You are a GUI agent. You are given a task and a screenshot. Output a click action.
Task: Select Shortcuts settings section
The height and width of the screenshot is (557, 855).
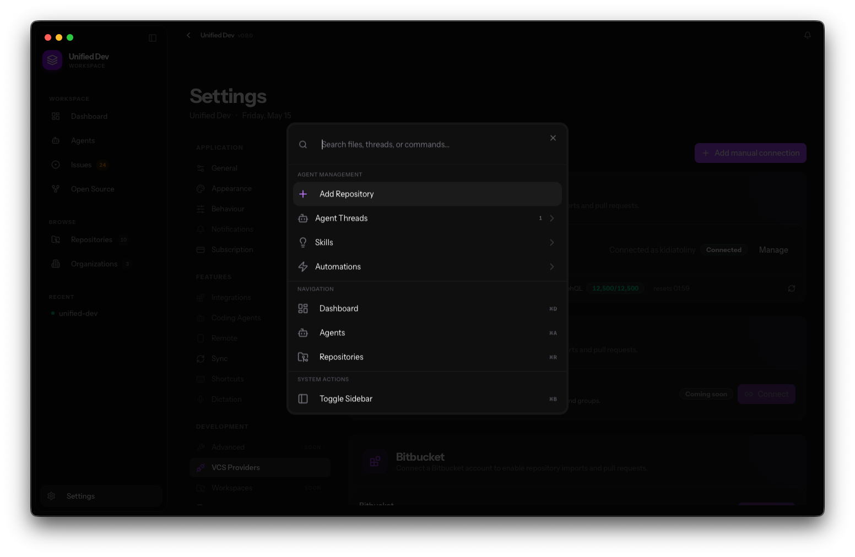click(x=260, y=379)
